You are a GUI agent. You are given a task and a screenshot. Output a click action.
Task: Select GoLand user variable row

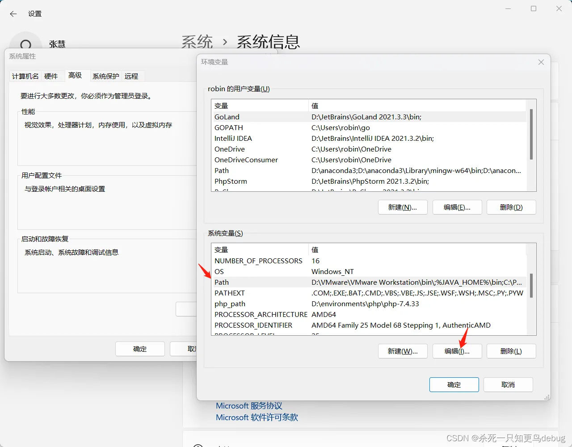pyautogui.click(x=369, y=117)
